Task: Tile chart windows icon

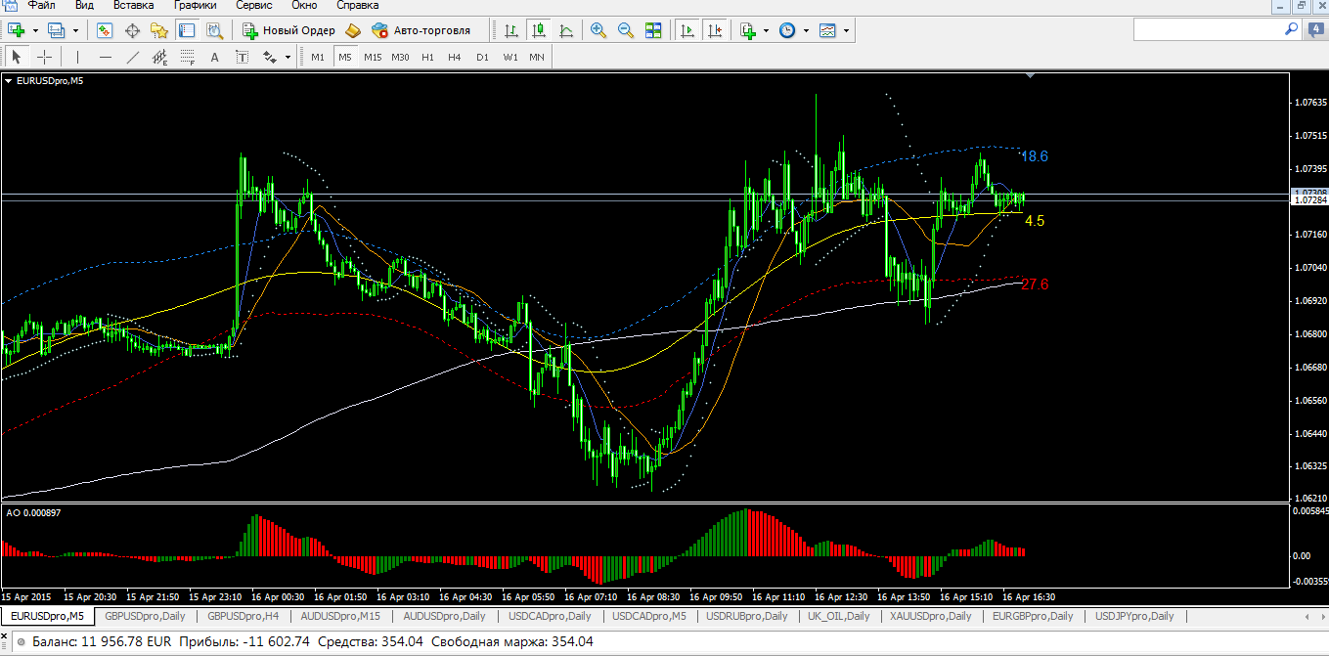Action: click(x=653, y=30)
